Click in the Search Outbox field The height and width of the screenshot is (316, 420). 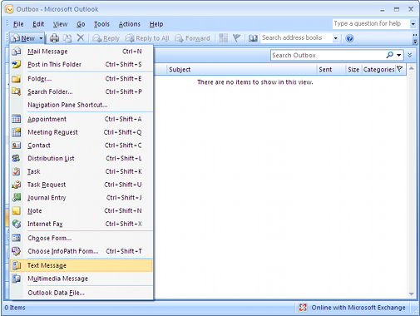click(328, 55)
